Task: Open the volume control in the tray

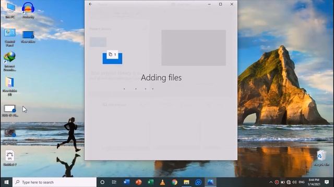Action: pos(294,182)
